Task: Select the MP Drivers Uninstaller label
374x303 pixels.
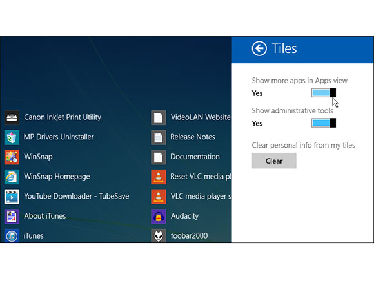Action: 59,137
